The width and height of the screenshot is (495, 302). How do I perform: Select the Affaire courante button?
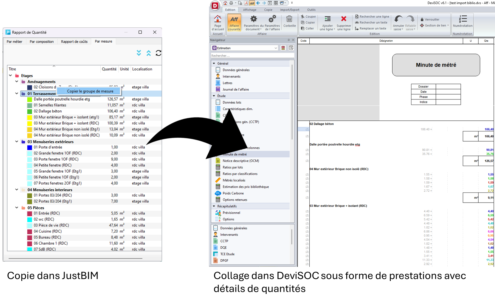(234, 23)
